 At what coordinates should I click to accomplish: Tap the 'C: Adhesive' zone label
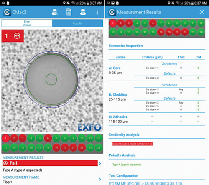118,117
